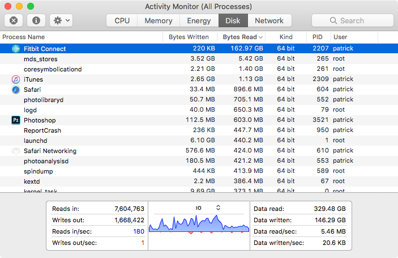398x258 pixels.
Task: Click the Writes out value 1,668,422
Action: pos(129,220)
